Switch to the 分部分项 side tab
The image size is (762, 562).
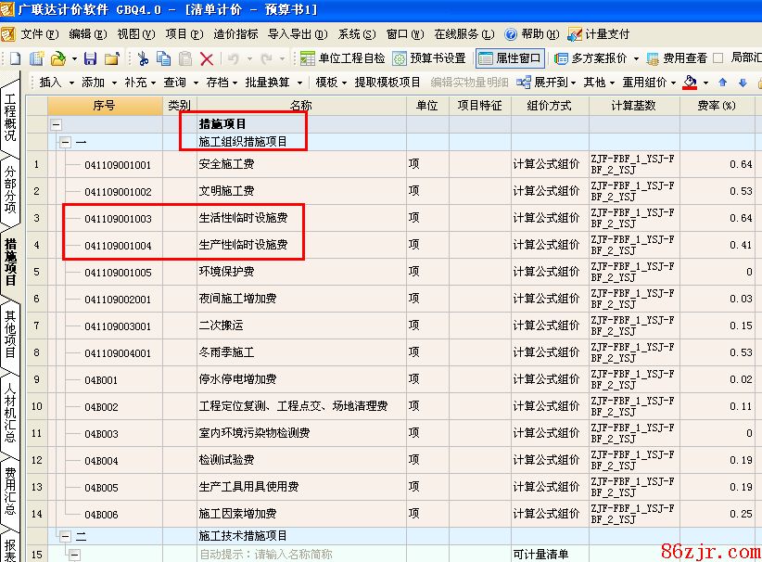(10, 190)
